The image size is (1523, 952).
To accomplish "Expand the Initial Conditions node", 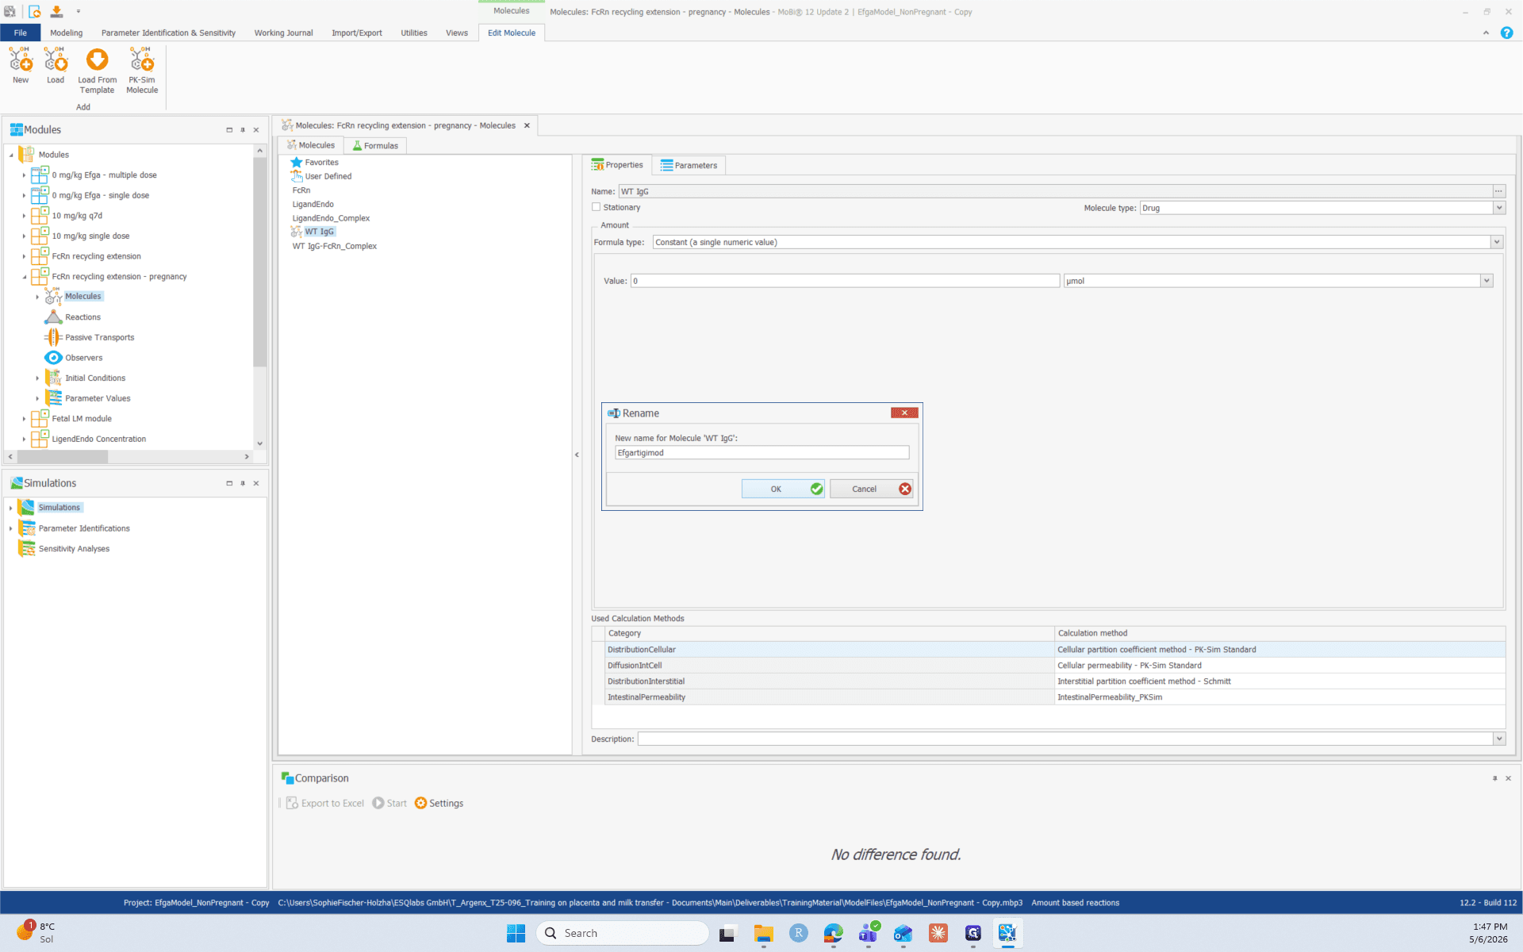I will tap(37, 378).
